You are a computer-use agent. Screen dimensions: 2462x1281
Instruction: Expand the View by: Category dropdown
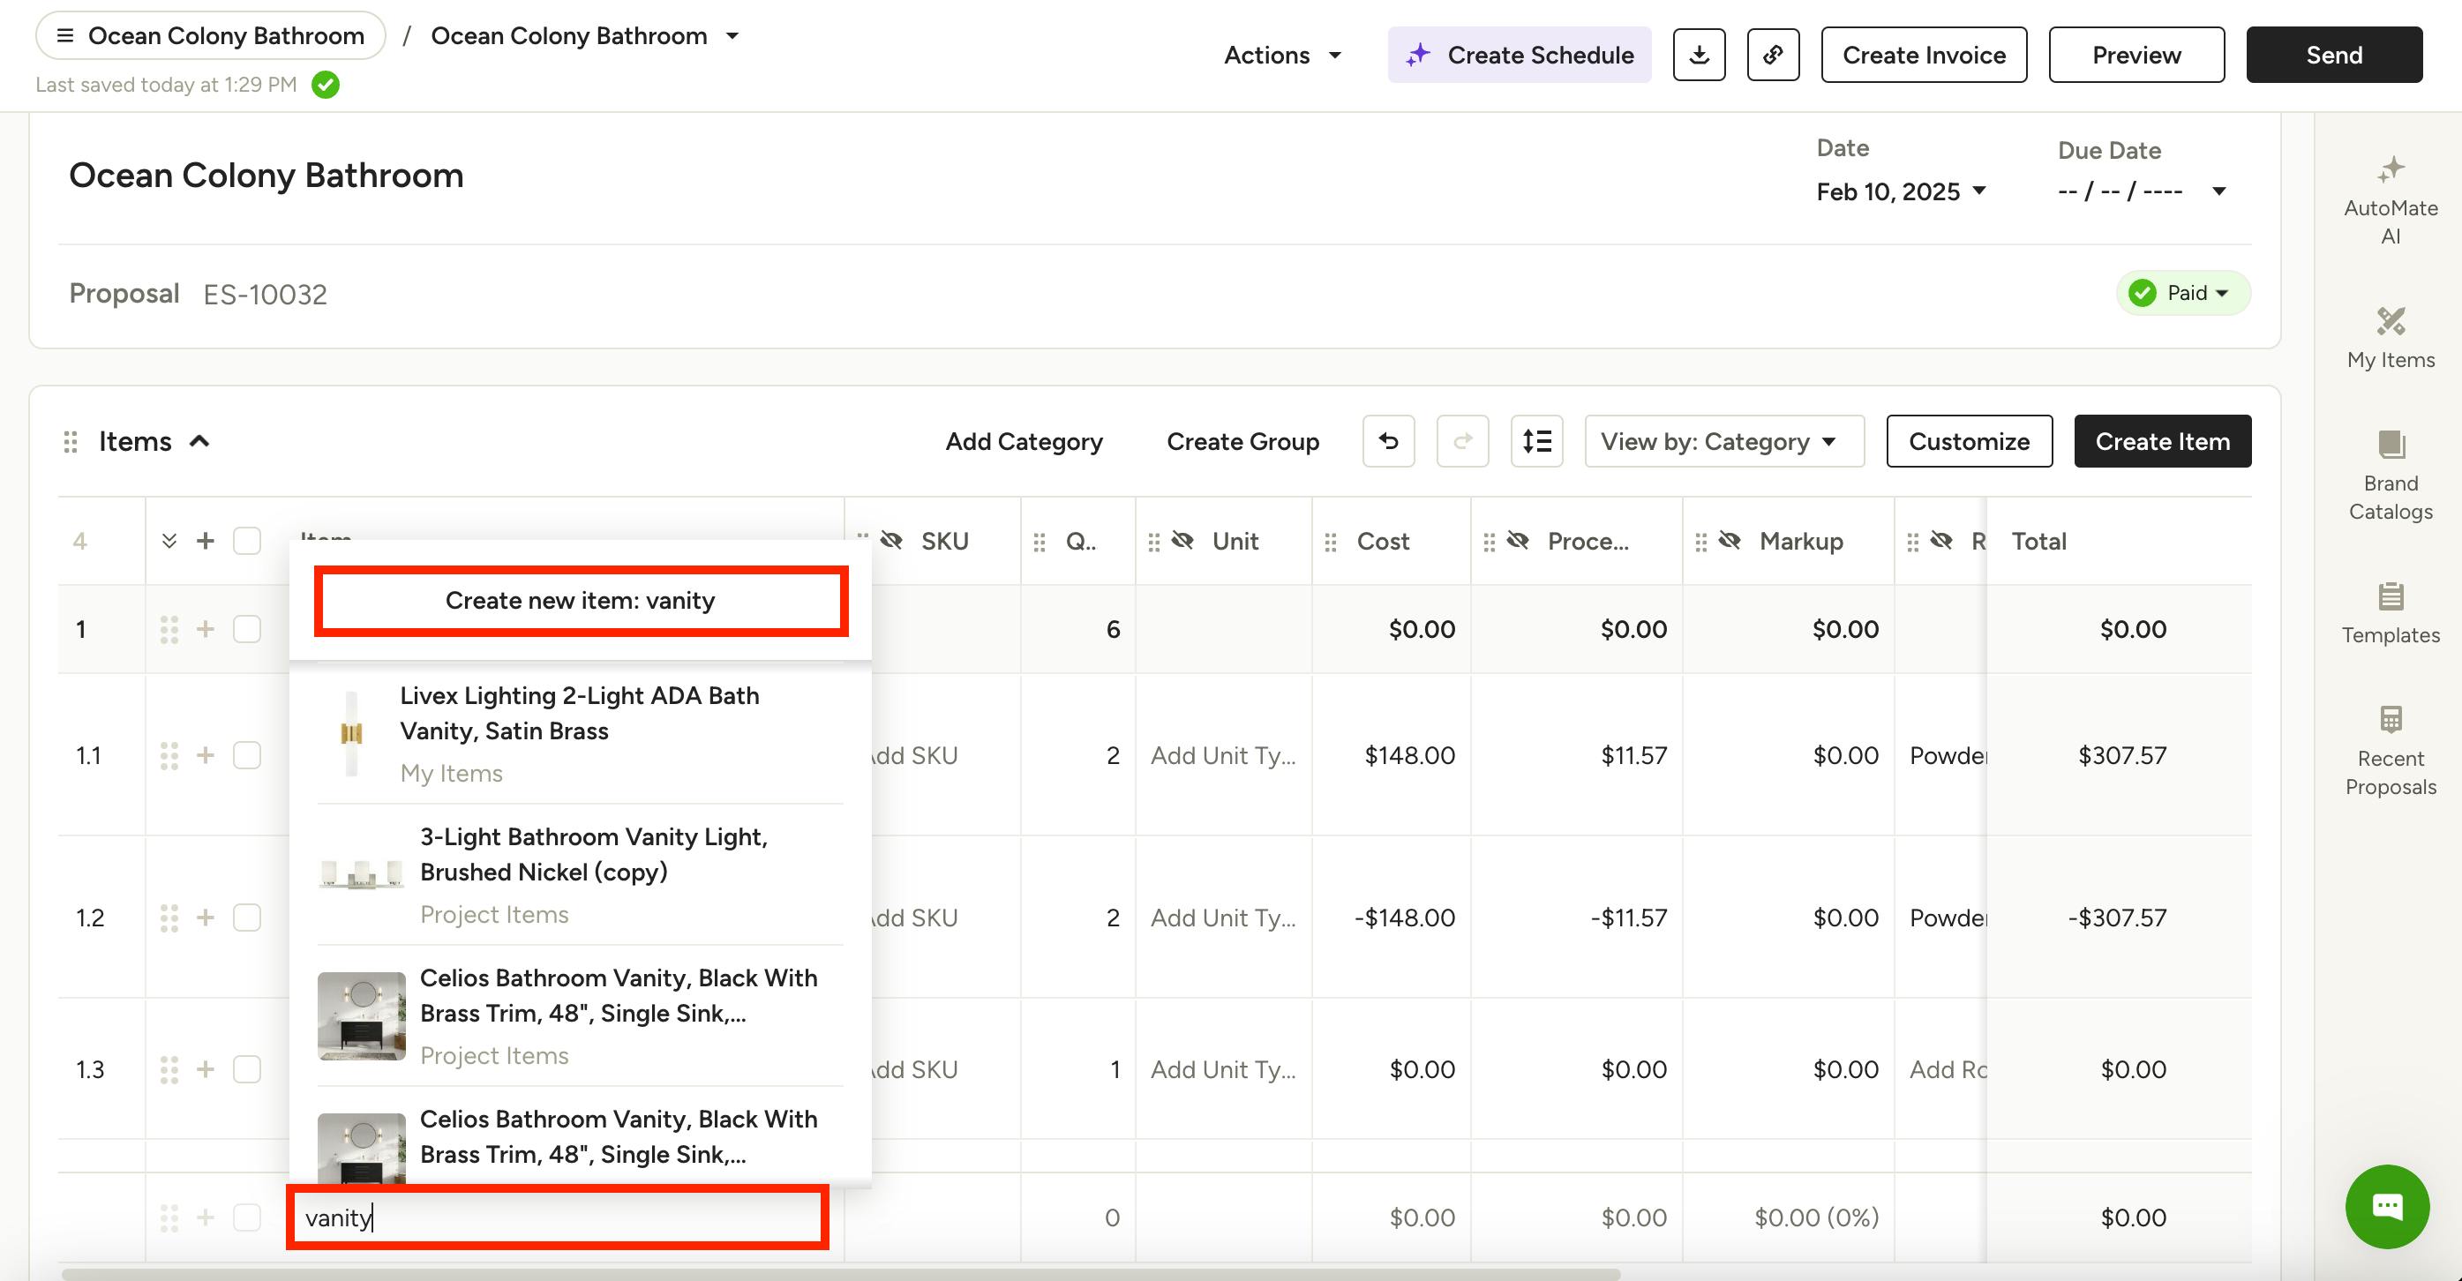(x=1723, y=440)
